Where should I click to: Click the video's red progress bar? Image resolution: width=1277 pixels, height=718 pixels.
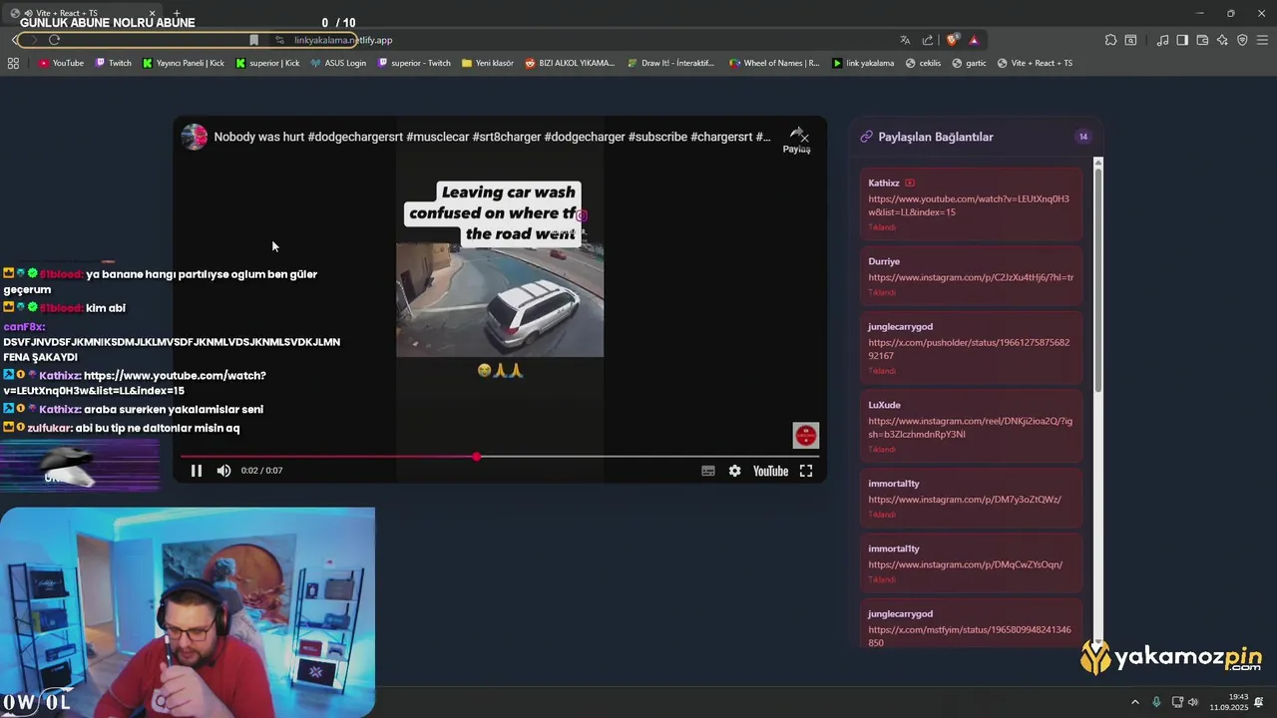pyautogui.click(x=499, y=457)
